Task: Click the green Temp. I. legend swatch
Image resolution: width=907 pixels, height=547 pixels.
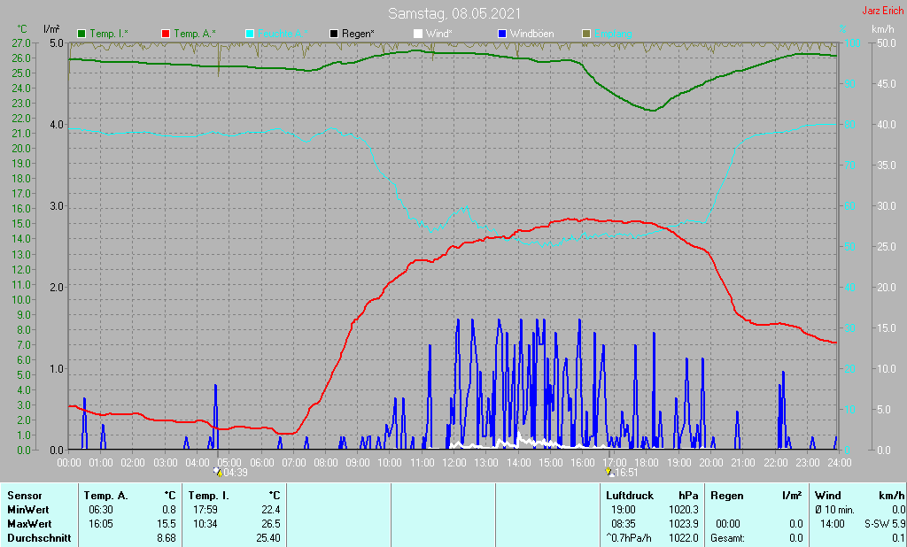Action: pyautogui.click(x=81, y=34)
